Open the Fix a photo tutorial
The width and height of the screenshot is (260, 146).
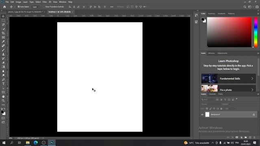coord(228,88)
